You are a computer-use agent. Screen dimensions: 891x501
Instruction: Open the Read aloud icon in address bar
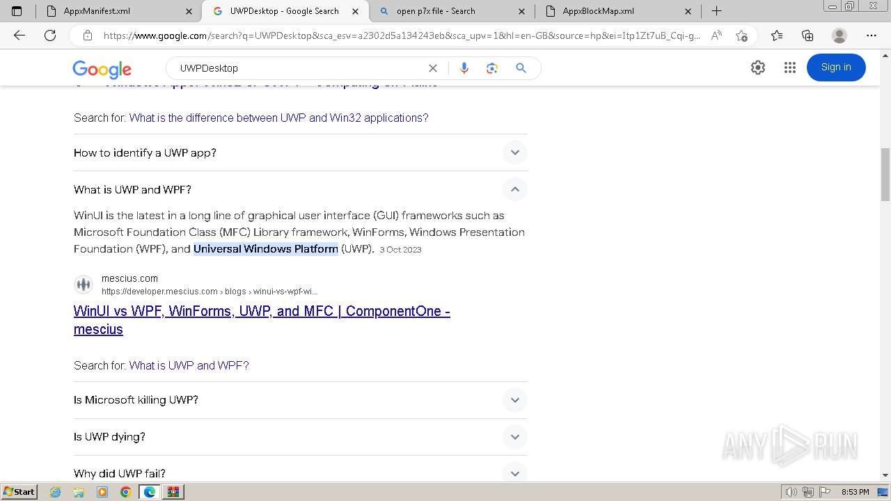[x=716, y=35]
